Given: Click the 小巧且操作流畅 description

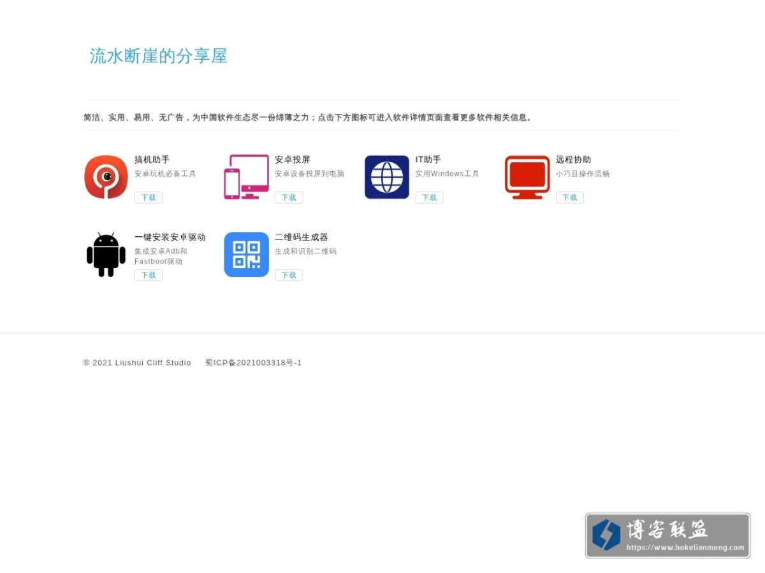Looking at the screenshot, I should pyautogui.click(x=583, y=174).
